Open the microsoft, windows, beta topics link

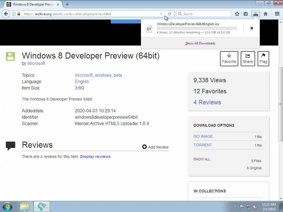coord(98,75)
